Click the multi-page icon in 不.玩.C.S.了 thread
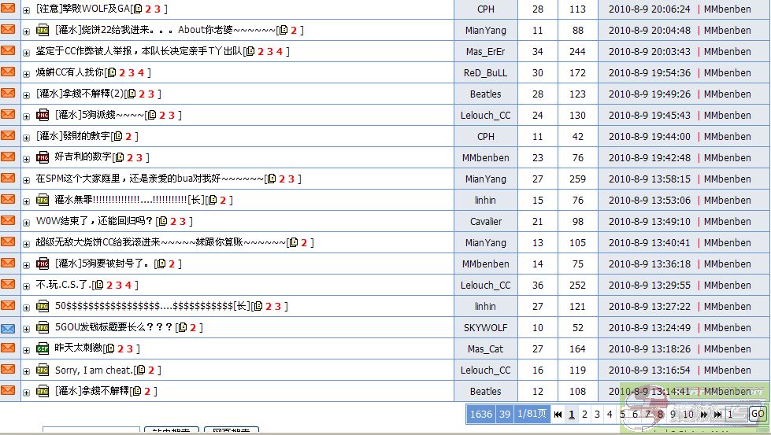 pos(98,286)
